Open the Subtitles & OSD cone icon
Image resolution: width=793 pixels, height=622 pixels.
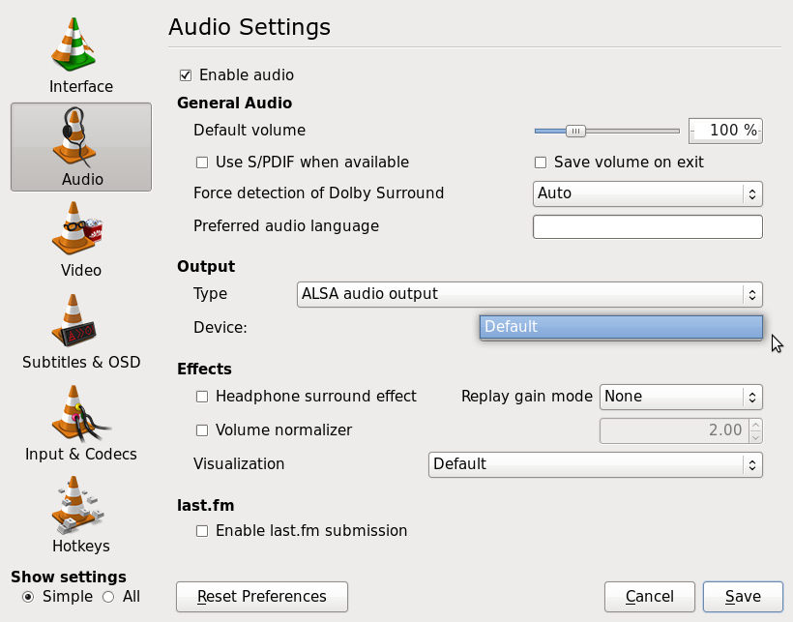coord(73,320)
